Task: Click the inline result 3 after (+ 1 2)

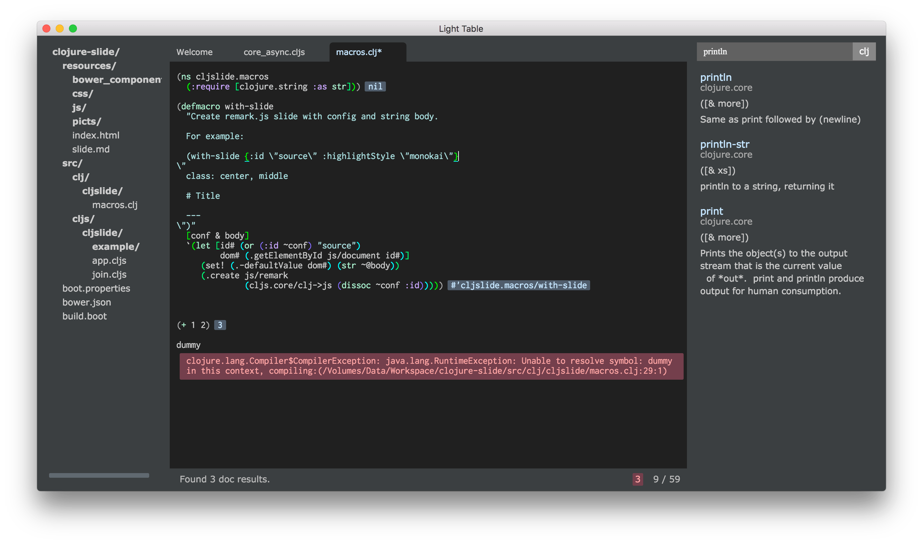Action: [220, 325]
